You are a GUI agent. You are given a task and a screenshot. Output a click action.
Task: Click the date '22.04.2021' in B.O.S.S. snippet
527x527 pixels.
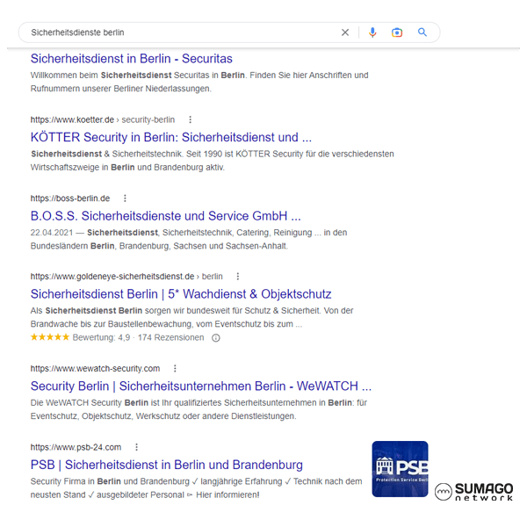[x=52, y=233]
